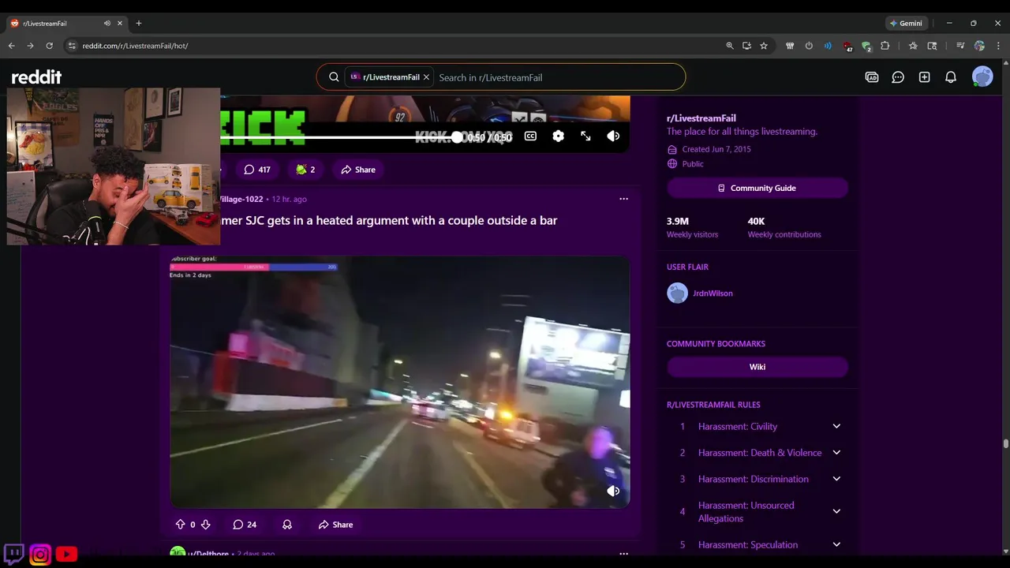Open the Advertise on Reddit icon

(x=872, y=77)
